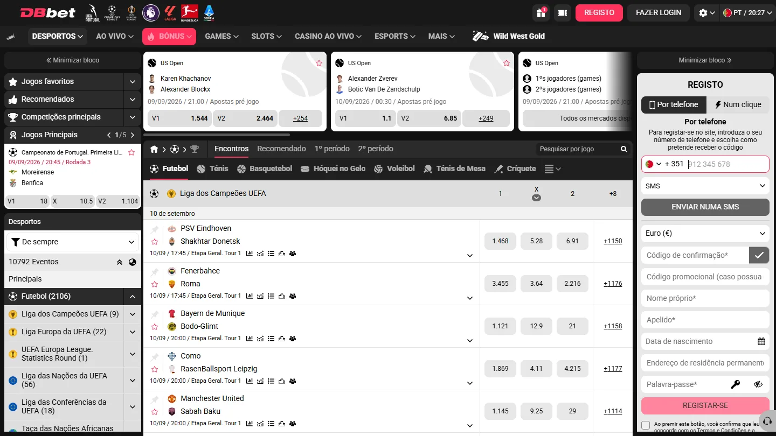The width and height of the screenshot is (776, 436).
Task: Click the featured cards horizontal scrollbar
Action: [217, 135]
